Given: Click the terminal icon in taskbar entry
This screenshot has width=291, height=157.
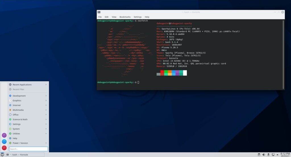Looking at the screenshot, I should 7,155.
